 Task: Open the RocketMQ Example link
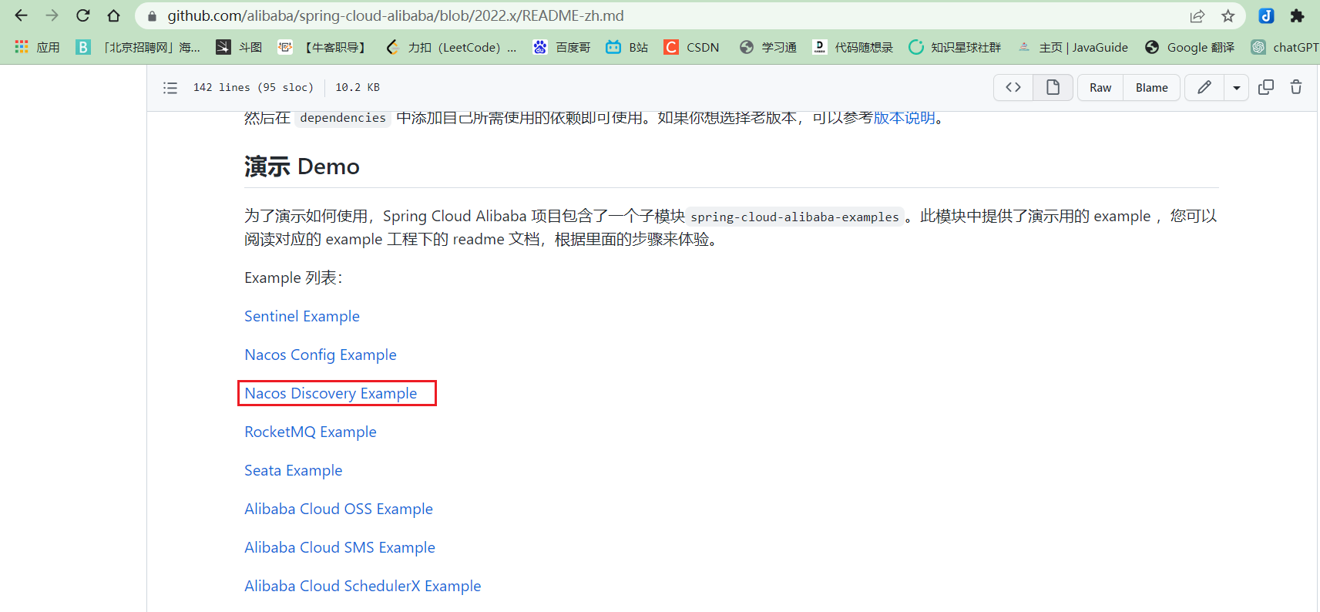click(311, 432)
